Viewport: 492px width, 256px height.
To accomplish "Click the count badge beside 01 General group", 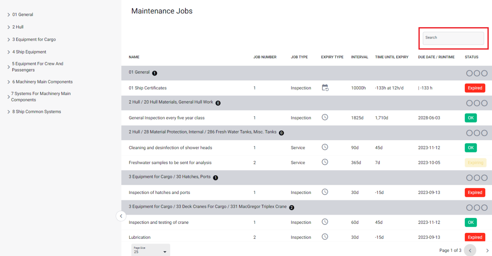I will click(x=155, y=73).
